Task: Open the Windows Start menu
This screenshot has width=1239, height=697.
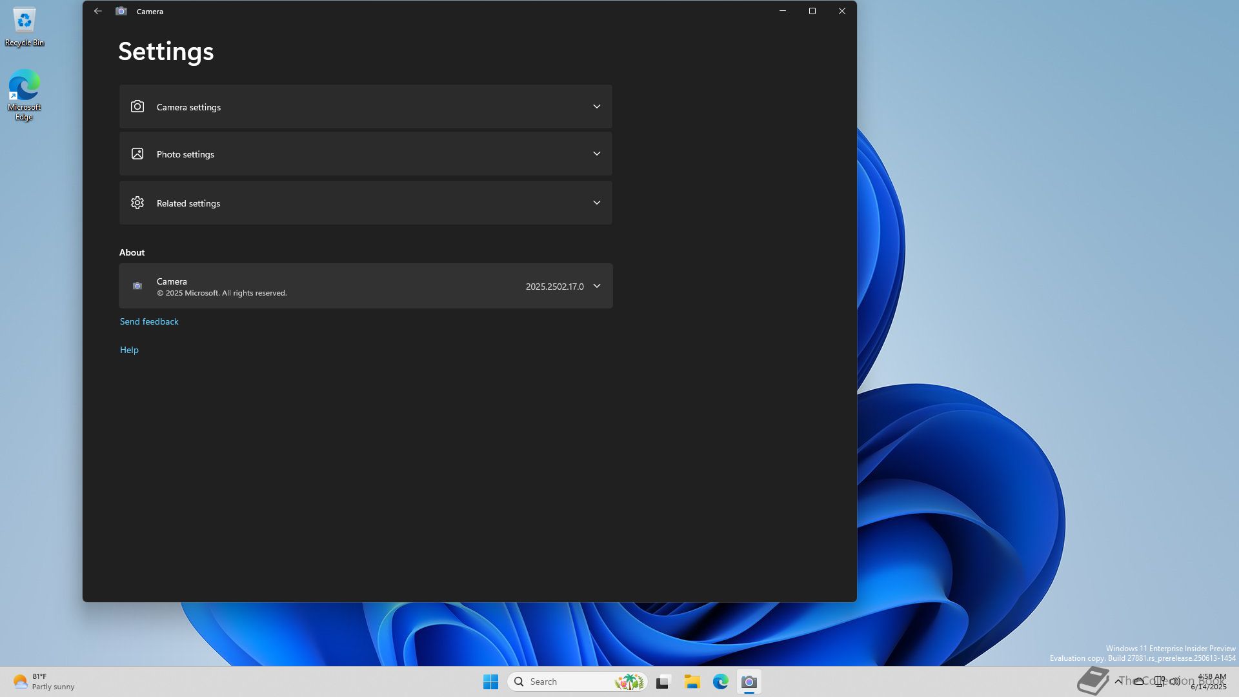Action: (490, 682)
